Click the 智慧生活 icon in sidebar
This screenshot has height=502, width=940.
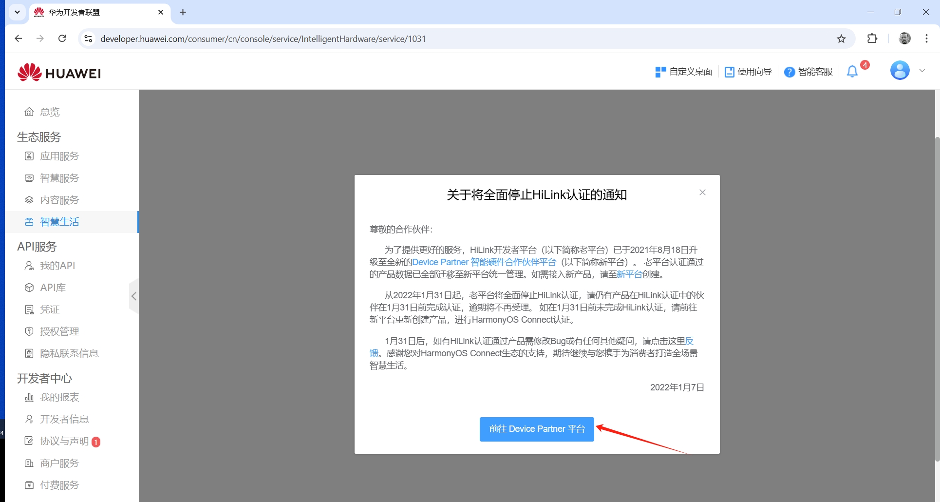[x=29, y=222]
